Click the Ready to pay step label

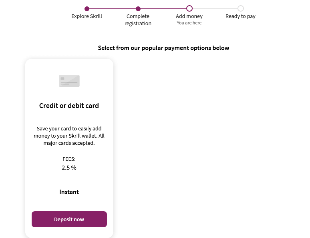coord(240,16)
